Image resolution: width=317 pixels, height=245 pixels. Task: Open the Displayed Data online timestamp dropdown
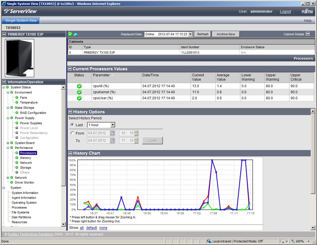[190, 34]
